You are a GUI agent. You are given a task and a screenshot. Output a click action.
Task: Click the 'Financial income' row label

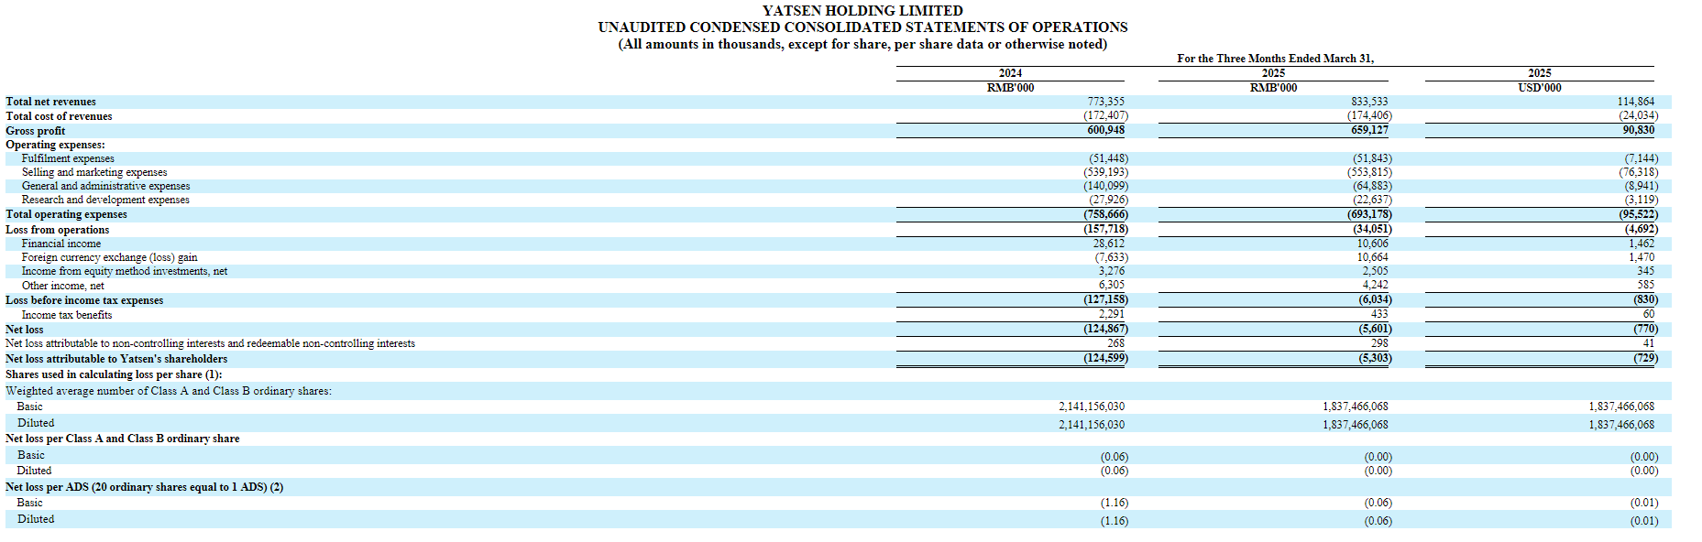(x=61, y=244)
